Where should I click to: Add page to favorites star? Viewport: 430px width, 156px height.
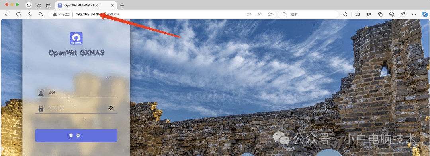(x=270, y=14)
